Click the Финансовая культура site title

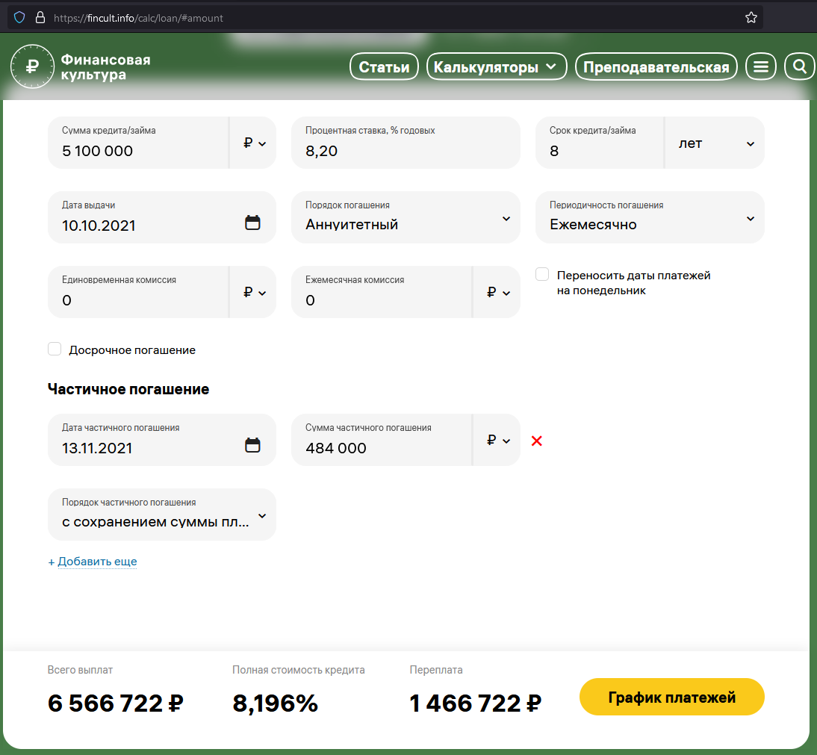coord(106,67)
